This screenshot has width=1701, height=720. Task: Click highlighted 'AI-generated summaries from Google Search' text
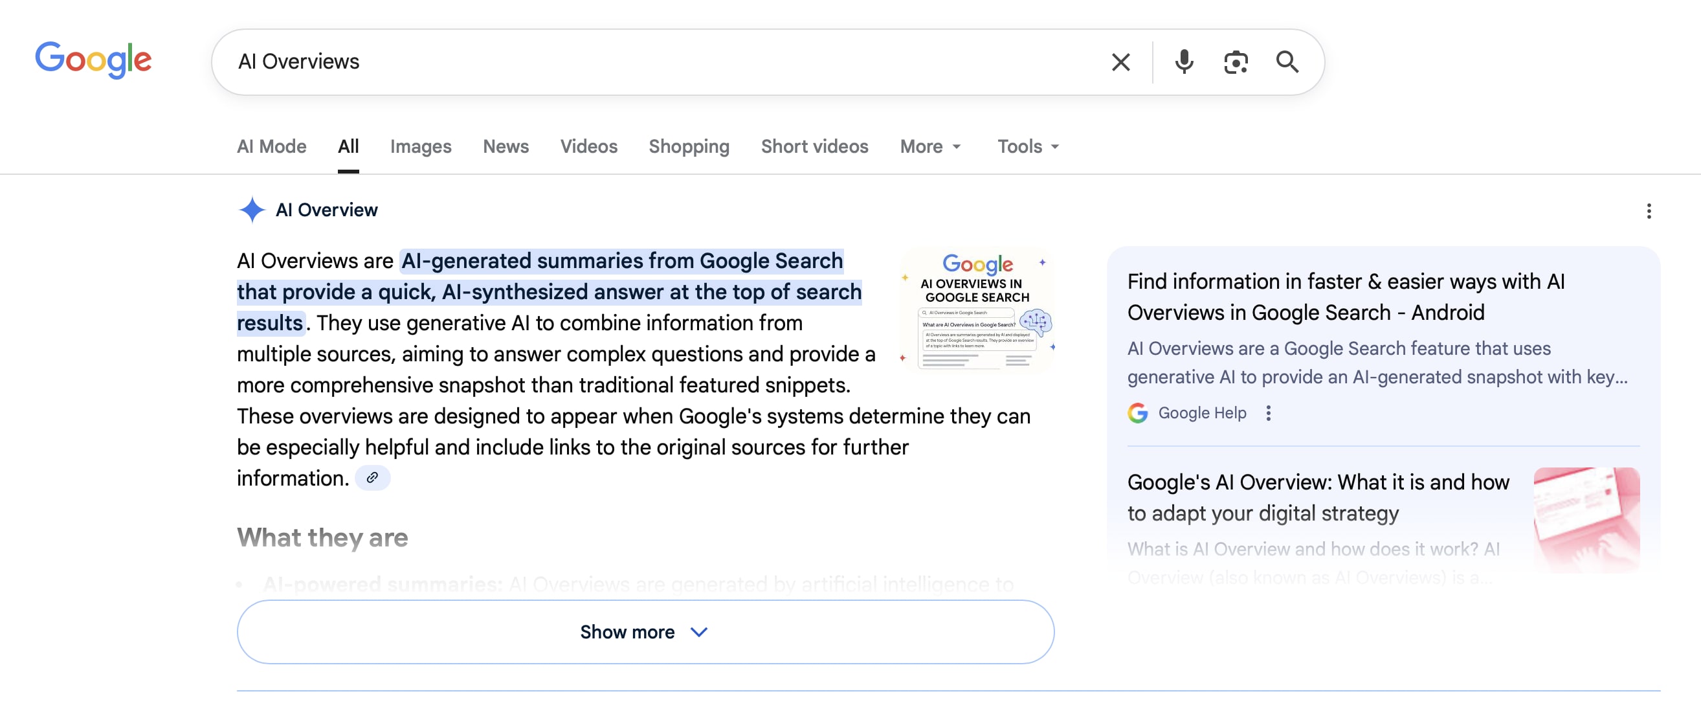pos(622,261)
